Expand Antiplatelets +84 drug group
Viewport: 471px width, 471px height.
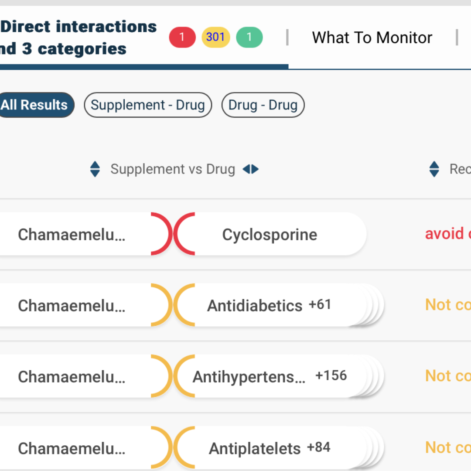point(269,448)
